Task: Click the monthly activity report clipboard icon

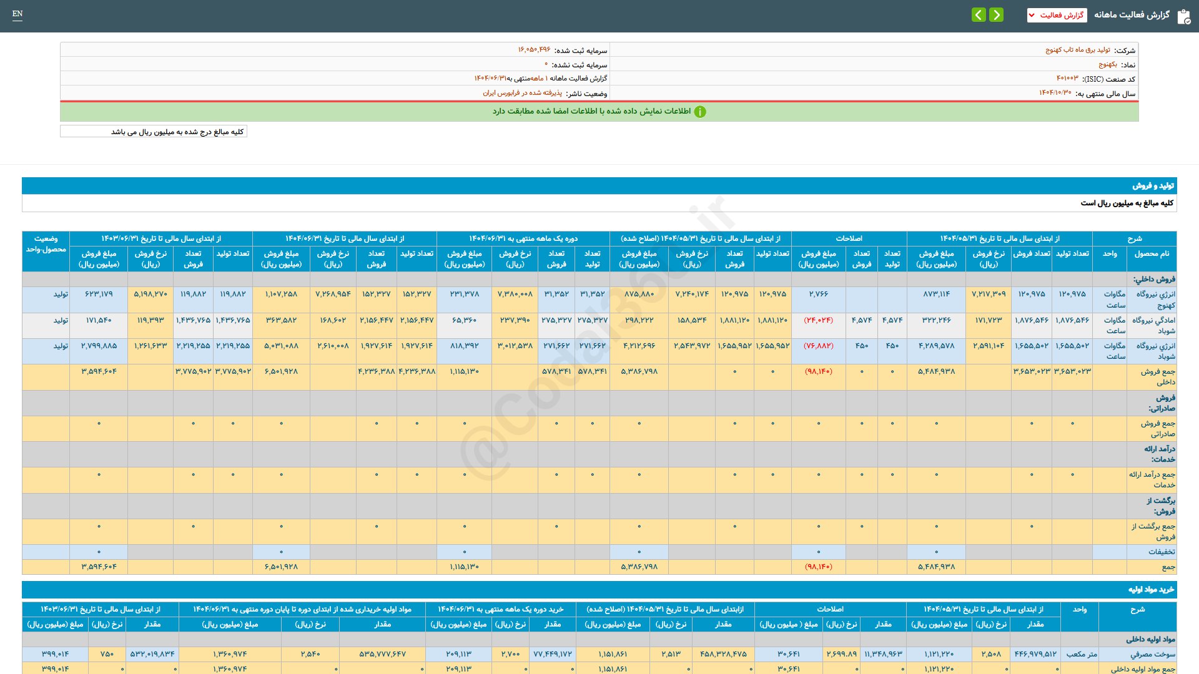Action: tap(1183, 16)
